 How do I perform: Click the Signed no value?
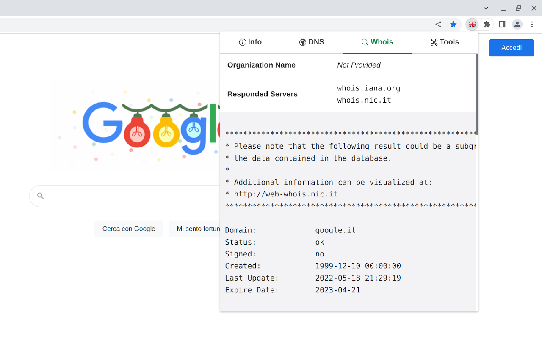click(x=320, y=254)
